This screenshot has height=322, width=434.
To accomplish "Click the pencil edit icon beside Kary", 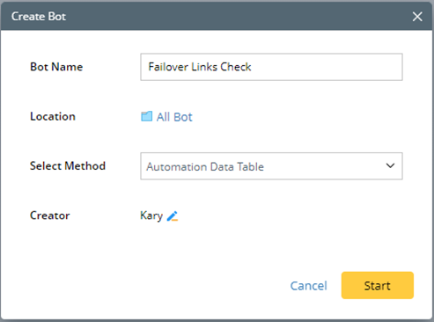I will click(173, 216).
